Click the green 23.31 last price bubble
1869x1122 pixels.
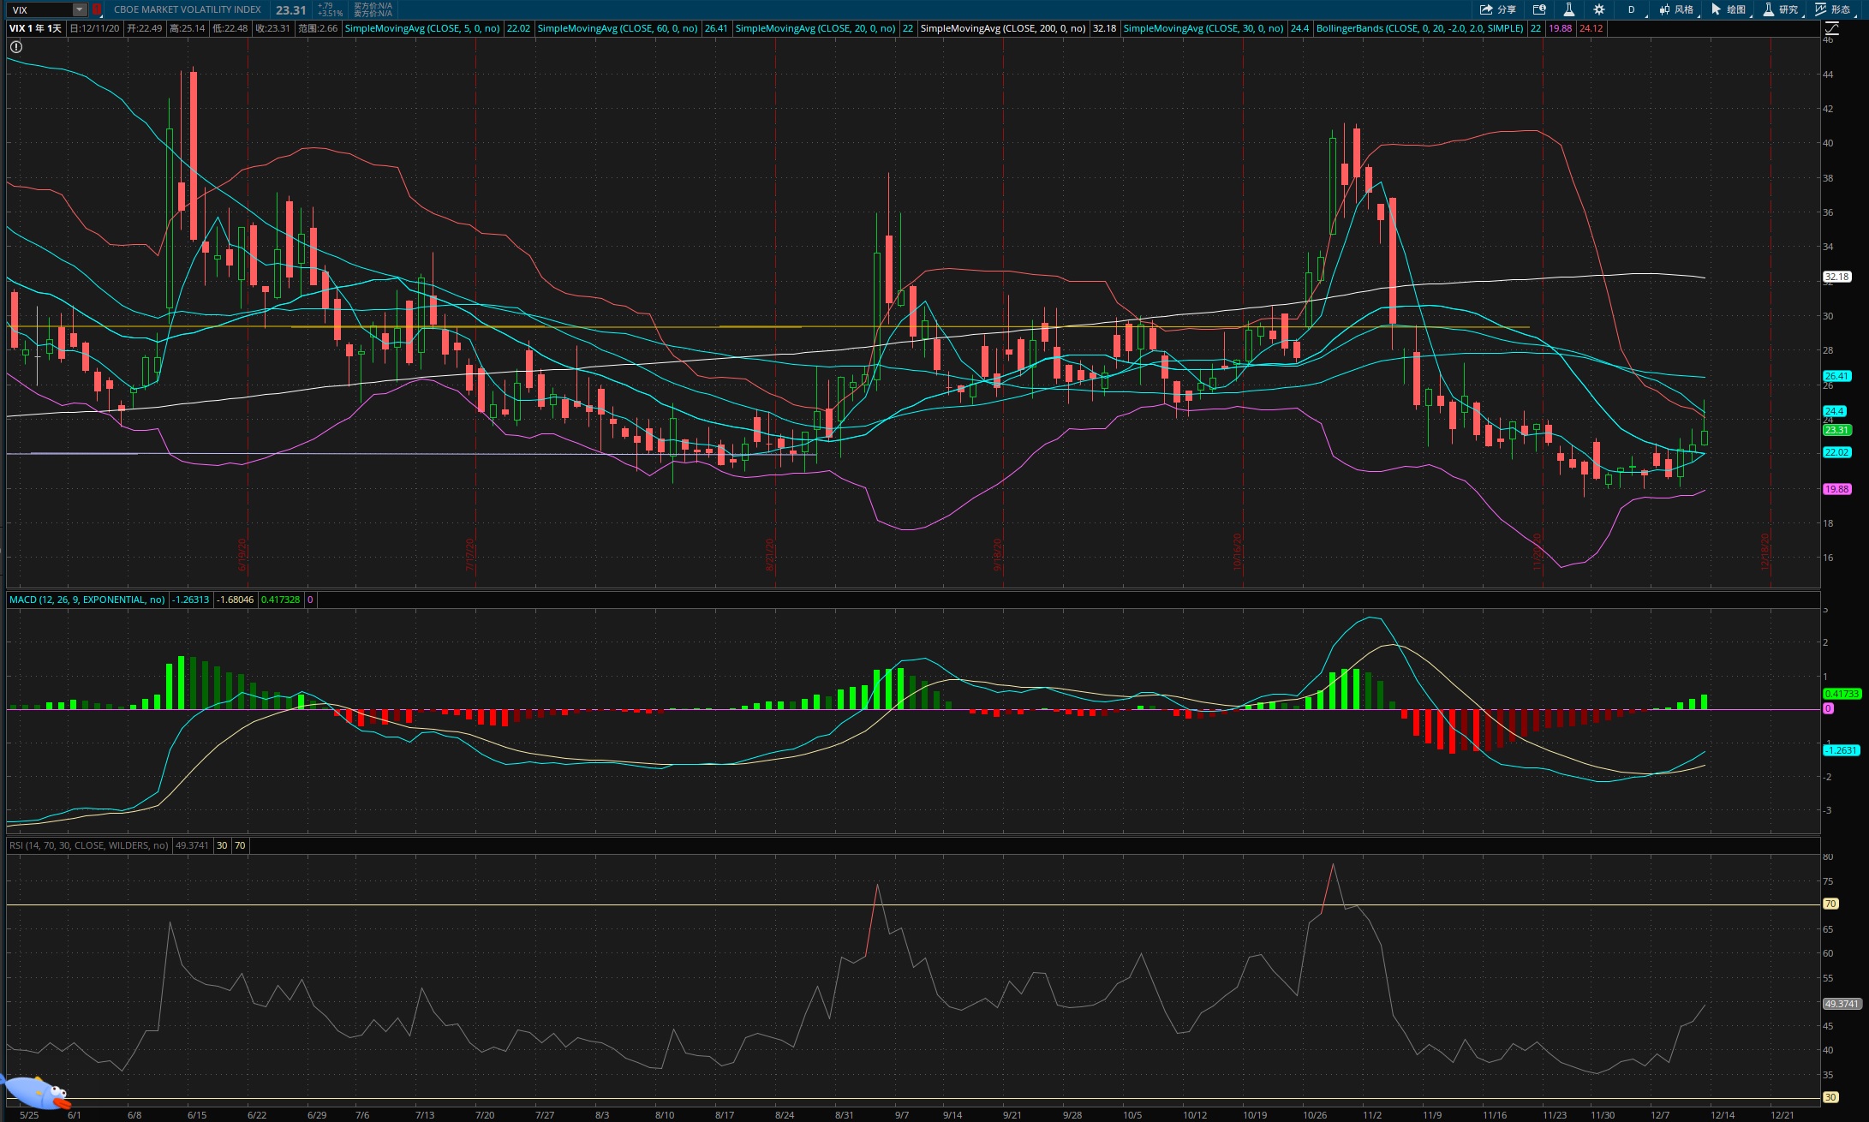(x=1836, y=430)
